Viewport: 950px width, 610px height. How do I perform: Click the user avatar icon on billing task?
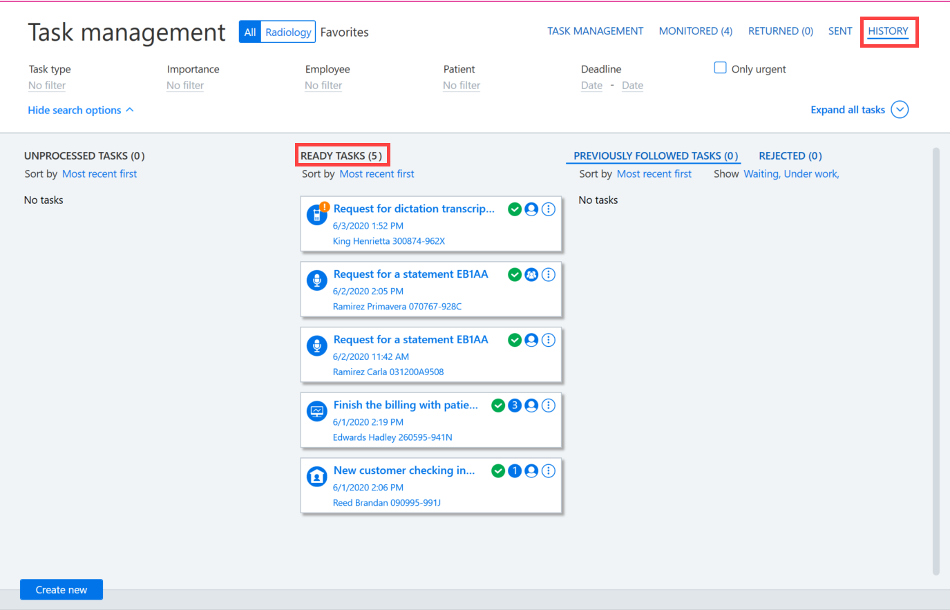point(531,406)
